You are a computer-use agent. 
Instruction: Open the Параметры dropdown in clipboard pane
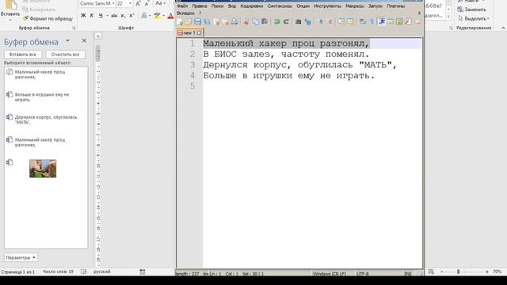[x=21, y=257]
